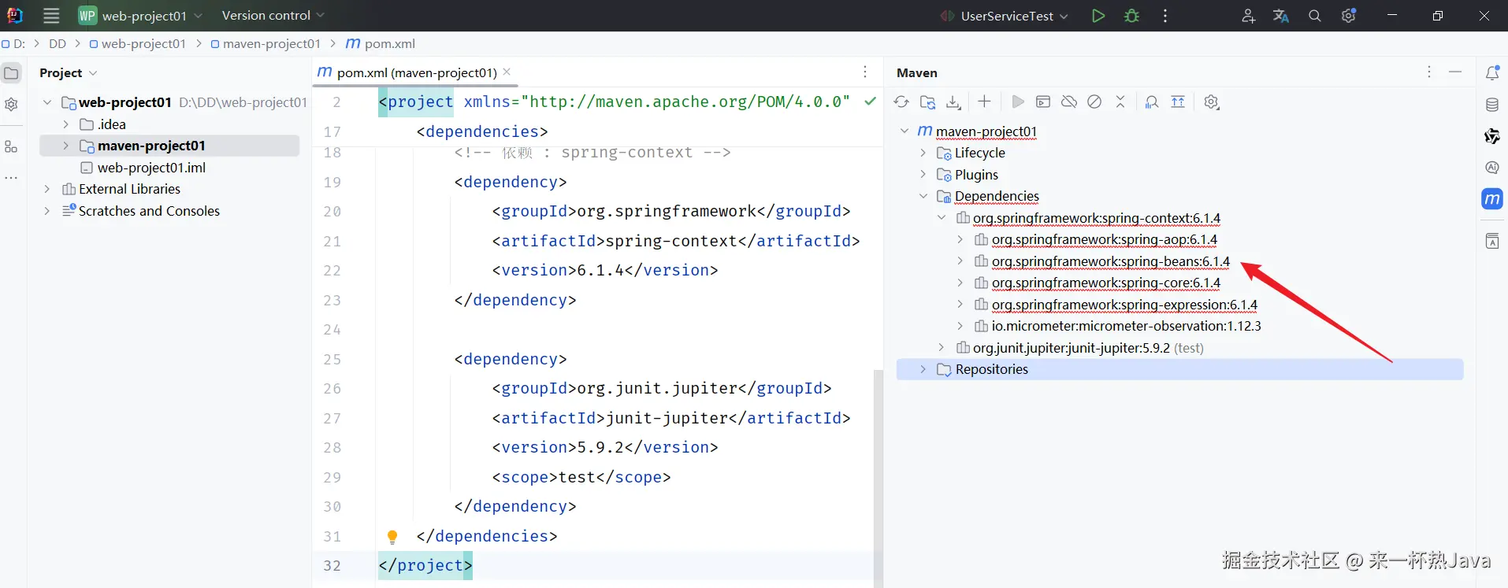Open the Notifications bell panel
The image size is (1508, 588).
pos(1491,73)
